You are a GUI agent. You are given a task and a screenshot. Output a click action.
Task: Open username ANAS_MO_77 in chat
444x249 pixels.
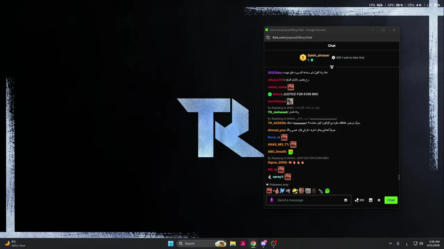click(278, 145)
